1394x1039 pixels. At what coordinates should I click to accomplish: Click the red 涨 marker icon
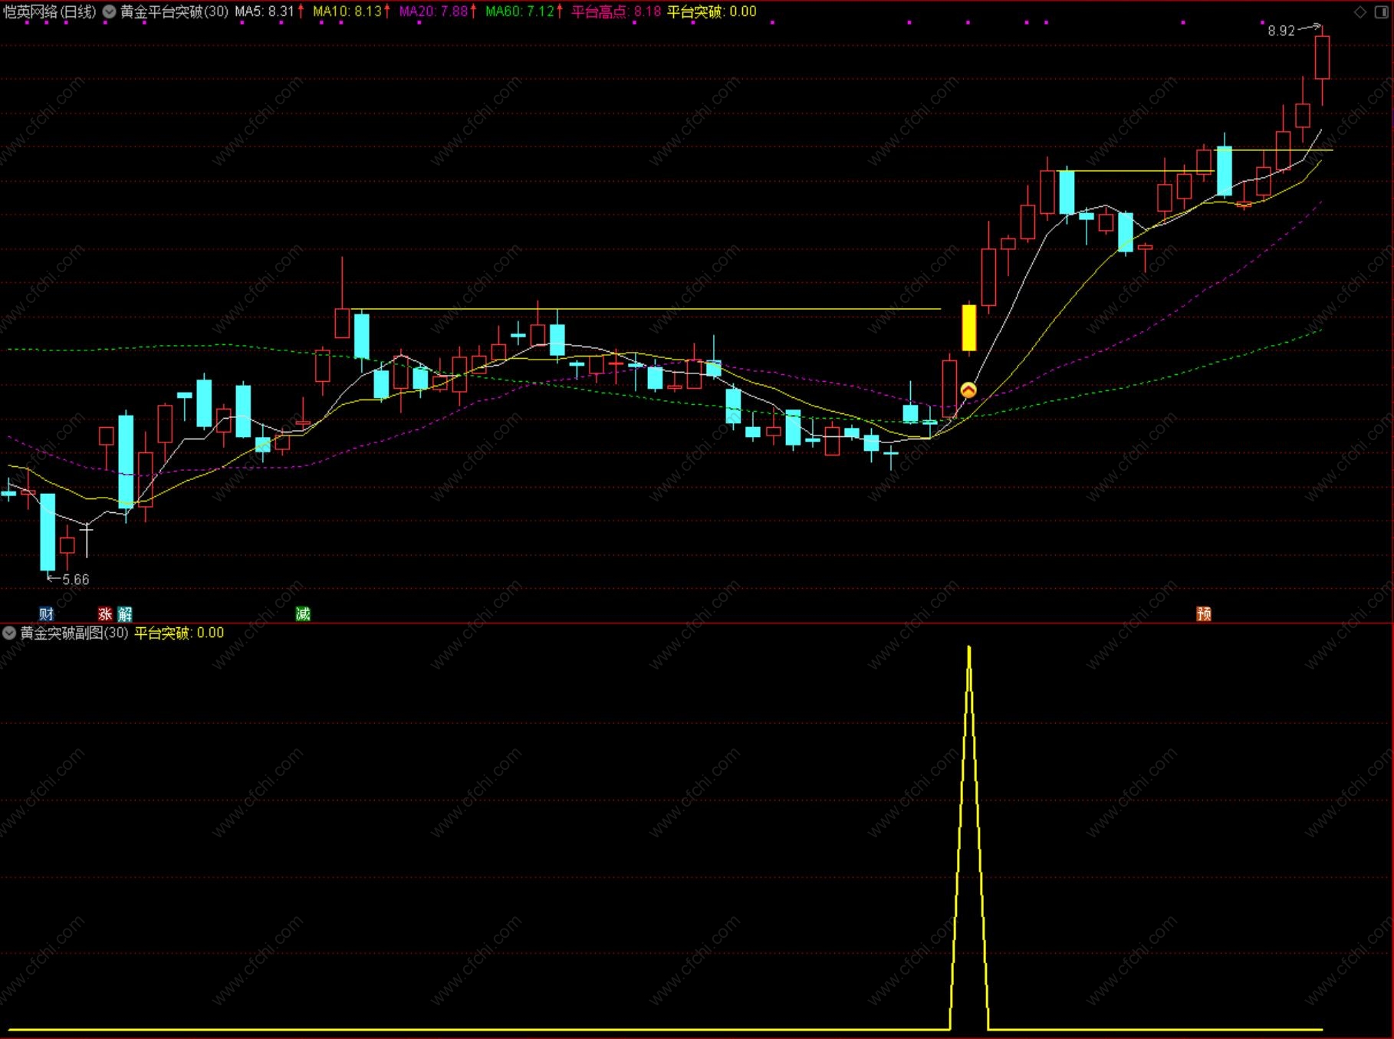(x=105, y=613)
